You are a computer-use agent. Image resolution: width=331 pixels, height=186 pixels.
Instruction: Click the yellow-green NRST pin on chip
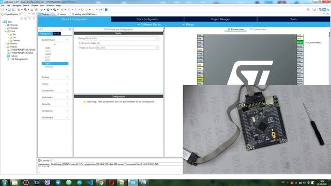click(x=200, y=80)
